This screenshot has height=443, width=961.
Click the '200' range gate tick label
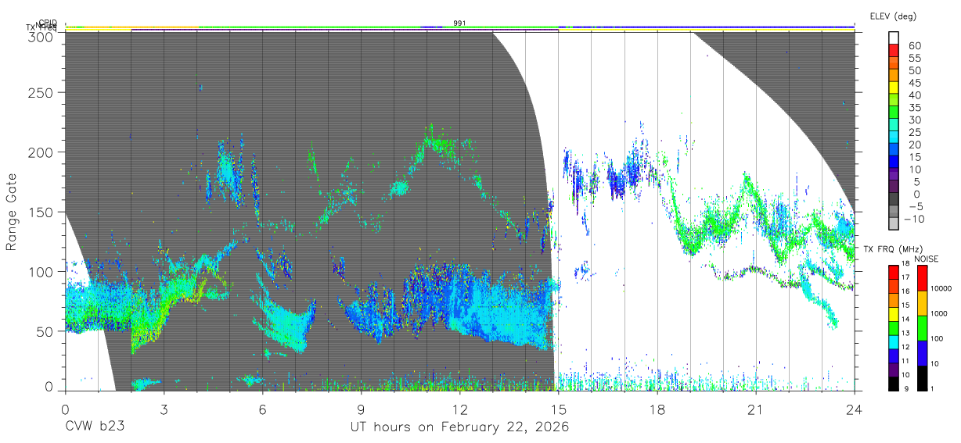(42, 152)
